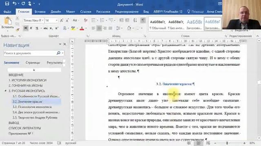Open Paragraph (Абзац) dialog launcher
Image resolution: width=261 pixels, height=146 pixels.
(145, 36)
